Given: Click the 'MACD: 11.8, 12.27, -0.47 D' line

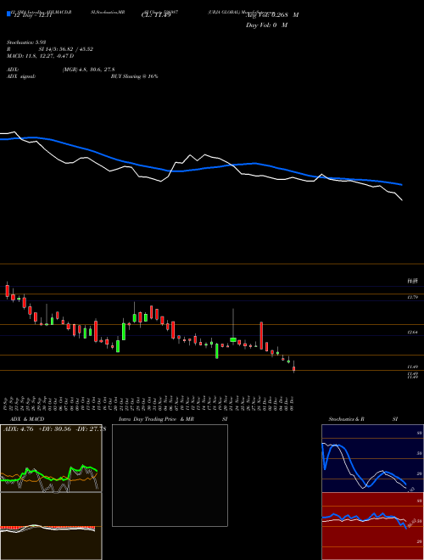Looking at the screenshot, I should pos(41,56).
